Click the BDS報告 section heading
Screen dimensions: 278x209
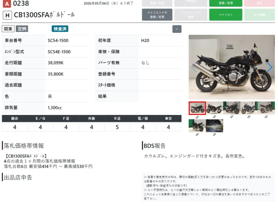pyautogui.click(x=155, y=146)
